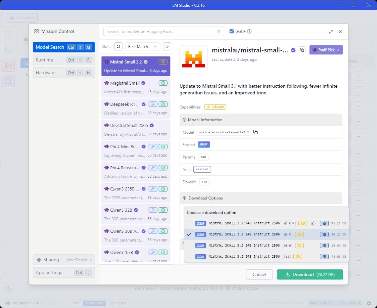Collapse the Download Options section
The image size is (377, 308).
coord(261,198)
